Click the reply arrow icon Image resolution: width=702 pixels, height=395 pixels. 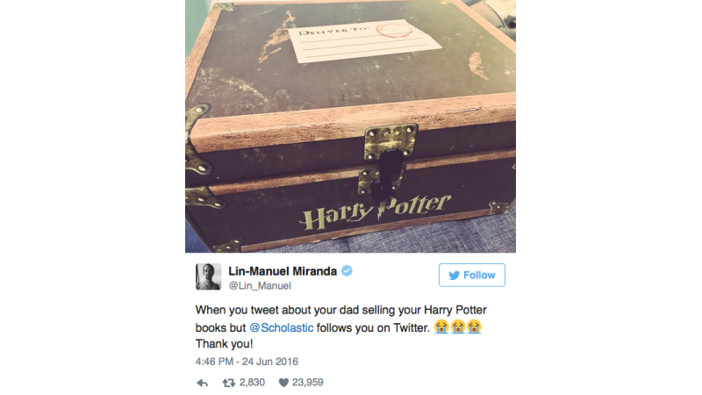pos(203,383)
